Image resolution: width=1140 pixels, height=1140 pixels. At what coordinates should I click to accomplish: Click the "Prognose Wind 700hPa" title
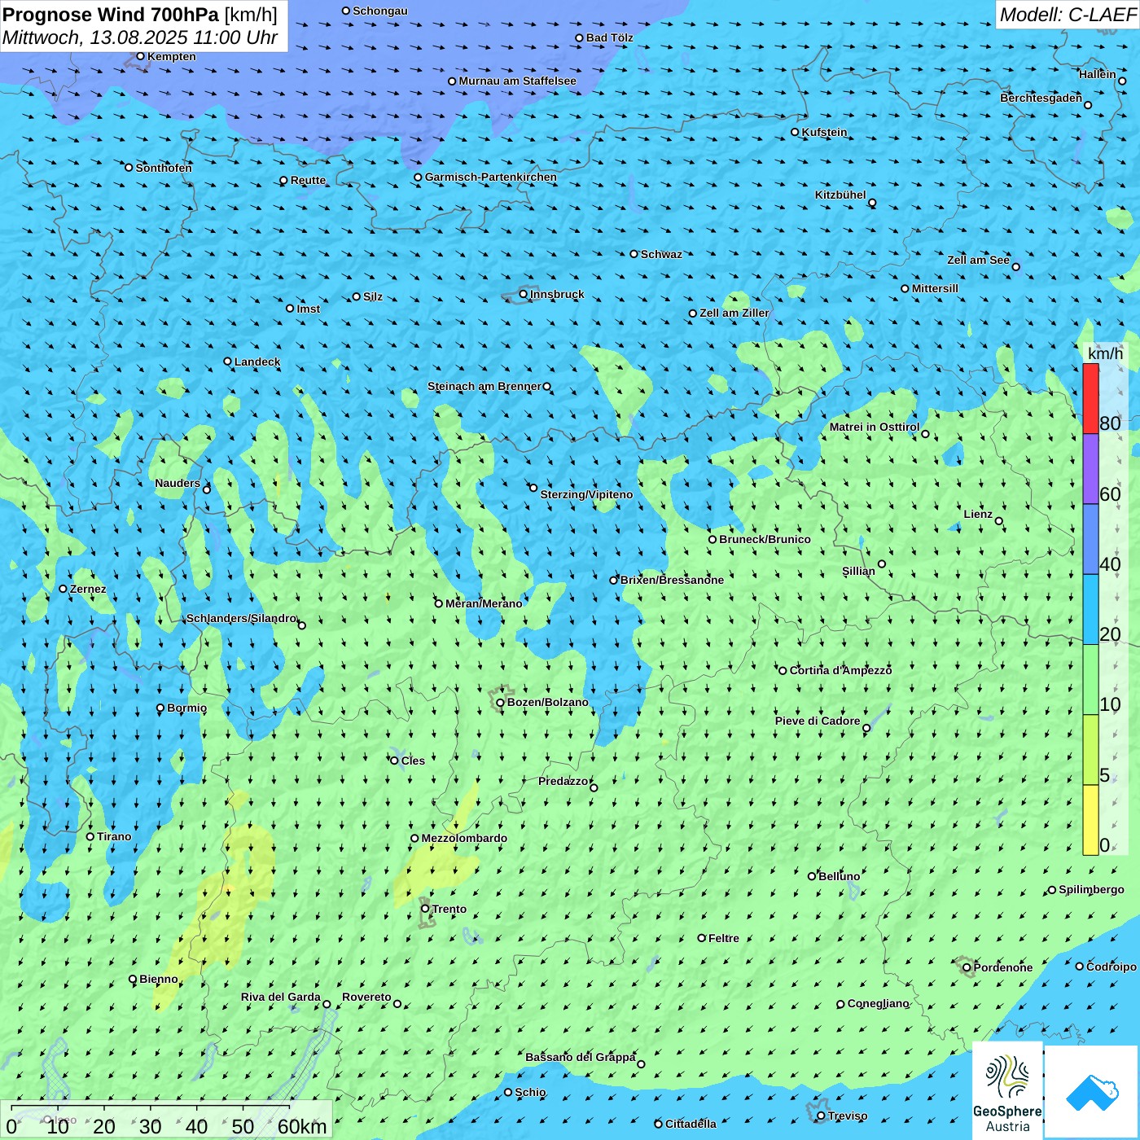click(x=111, y=15)
